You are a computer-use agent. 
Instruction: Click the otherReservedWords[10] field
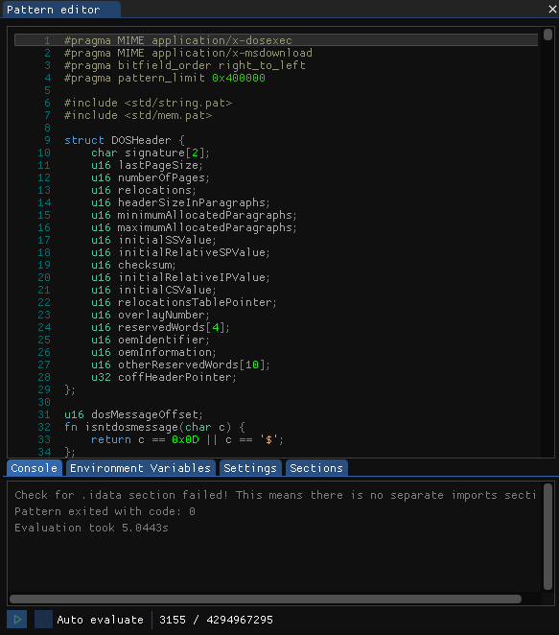tap(180, 365)
